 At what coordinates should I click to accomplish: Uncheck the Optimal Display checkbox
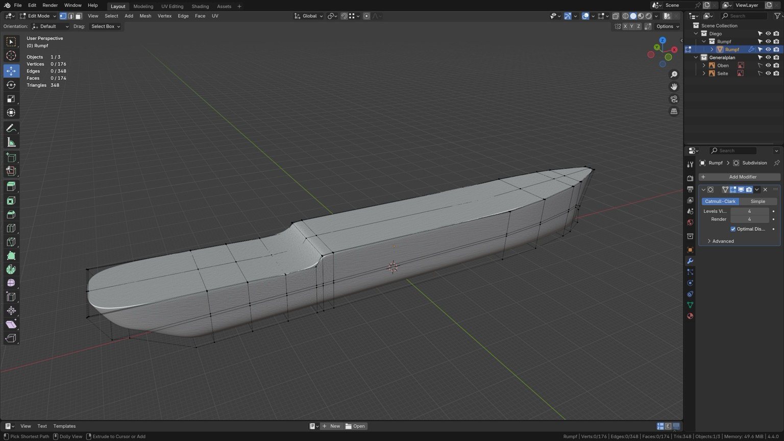(733, 229)
